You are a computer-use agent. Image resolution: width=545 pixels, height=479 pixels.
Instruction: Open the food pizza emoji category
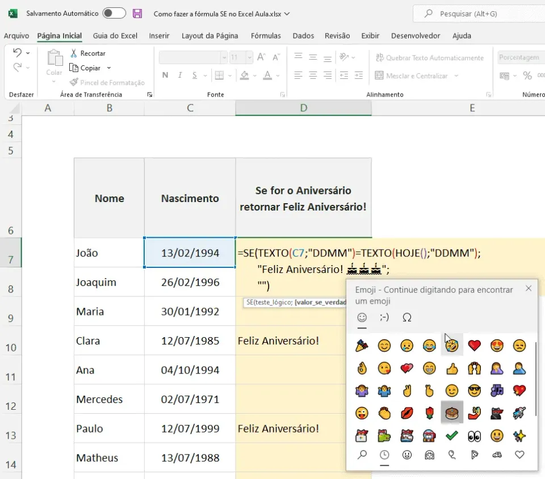(x=475, y=455)
